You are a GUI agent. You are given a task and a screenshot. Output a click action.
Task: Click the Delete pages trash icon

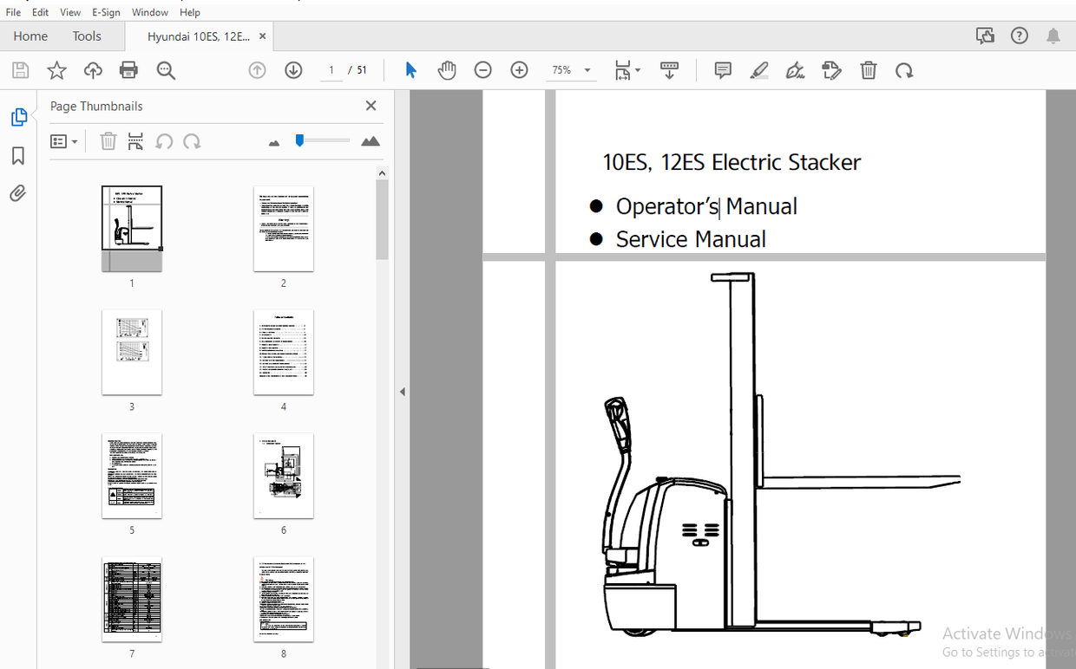point(868,70)
